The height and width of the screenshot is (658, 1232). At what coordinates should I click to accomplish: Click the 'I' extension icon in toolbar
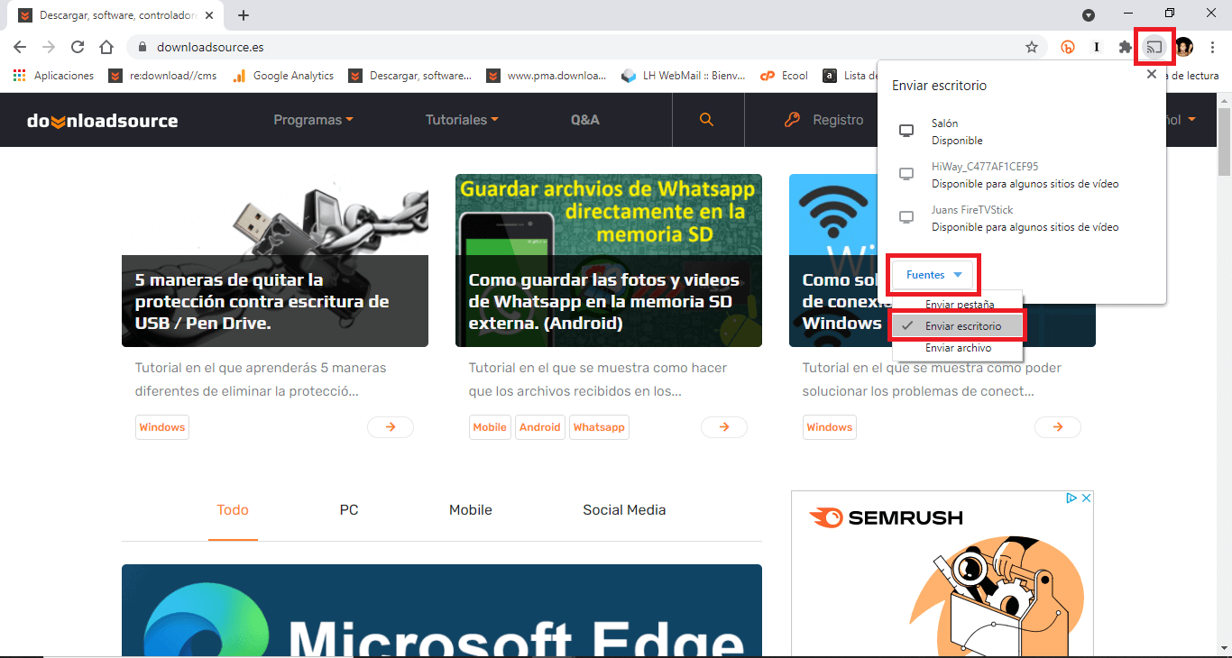(1097, 47)
